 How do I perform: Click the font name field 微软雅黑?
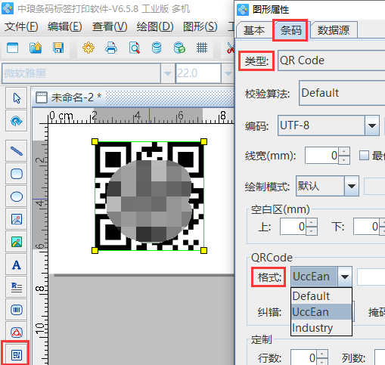tap(81, 73)
